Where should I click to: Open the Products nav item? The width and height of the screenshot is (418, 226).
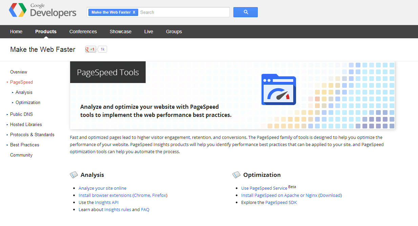[x=46, y=32]
